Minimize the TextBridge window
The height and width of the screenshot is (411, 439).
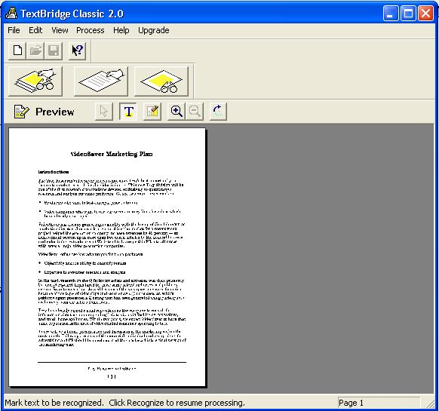391,13
